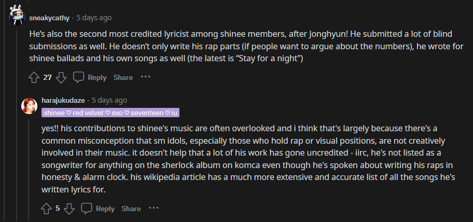
Task: Open the three-dot menu on sneakycathy's comment
Action: pos(146,77)
